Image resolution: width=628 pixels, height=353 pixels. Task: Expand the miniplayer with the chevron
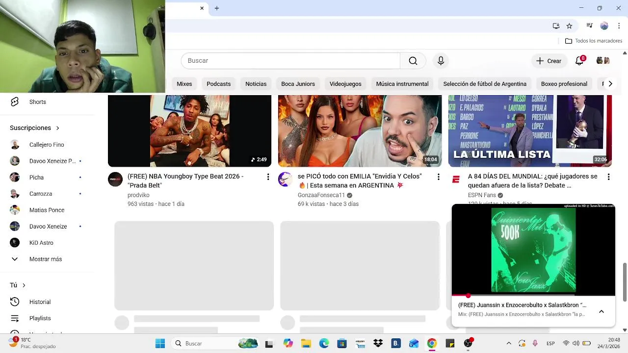coord(601,312)
